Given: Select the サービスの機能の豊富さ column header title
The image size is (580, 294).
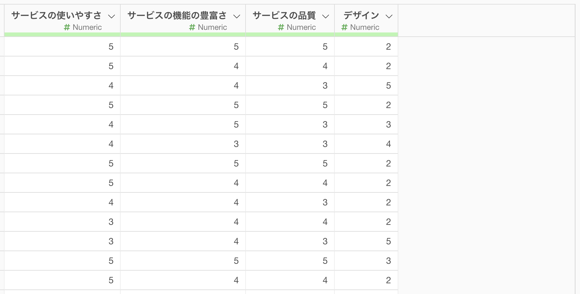Looking at the screenshot, I should [177, 15].
